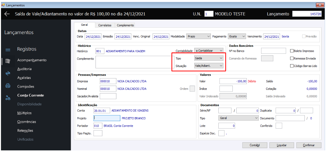Click the Contábil button
The height and width of the screenshot is (153, 326).
pyautogui.click(x=255, y=145)
